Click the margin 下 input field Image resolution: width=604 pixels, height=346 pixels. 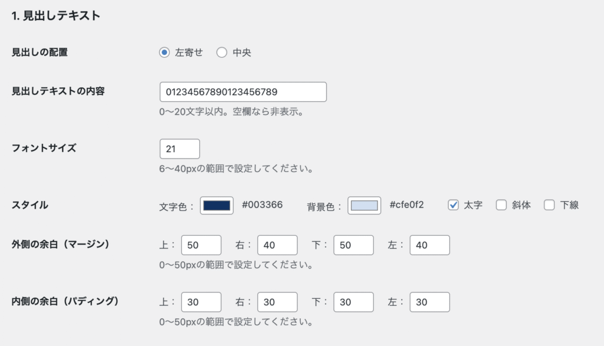pos(354,245)
